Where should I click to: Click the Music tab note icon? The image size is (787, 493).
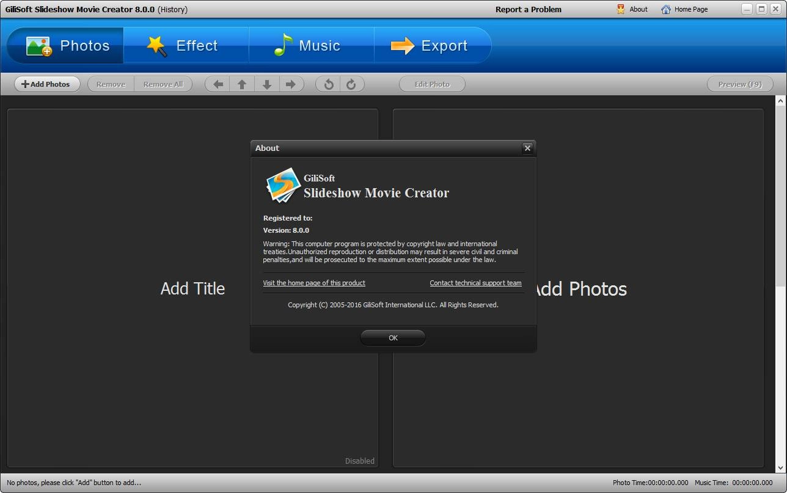click(282, 46)
